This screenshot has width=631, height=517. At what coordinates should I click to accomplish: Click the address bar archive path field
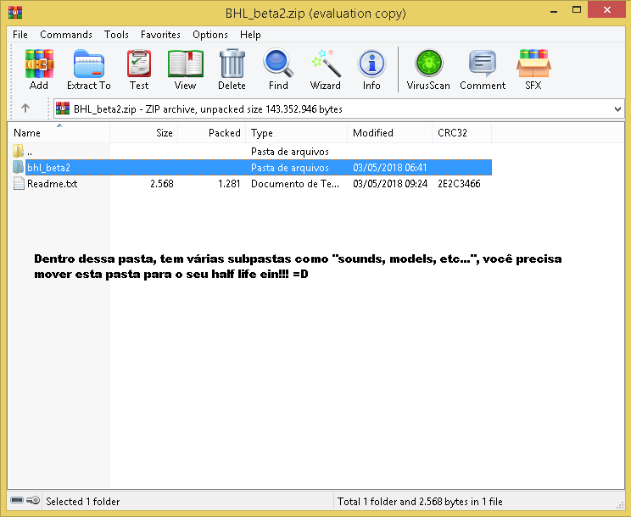coord(339,109)
